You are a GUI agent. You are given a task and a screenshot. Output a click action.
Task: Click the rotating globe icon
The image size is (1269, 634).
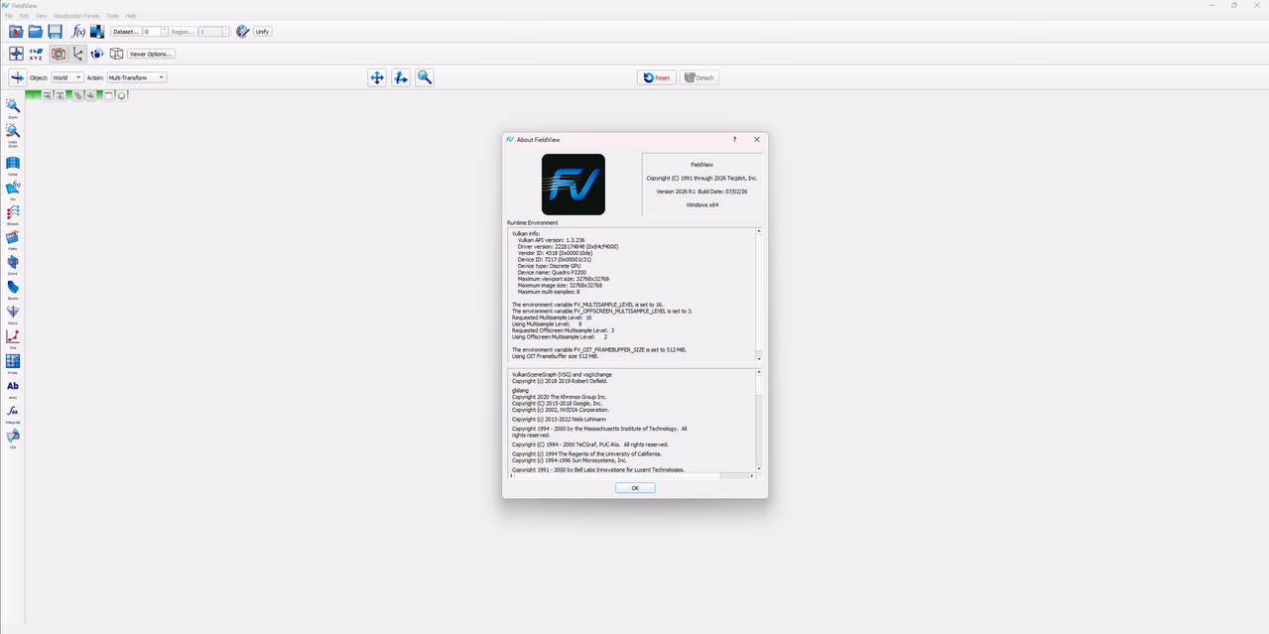click(97, 54)
